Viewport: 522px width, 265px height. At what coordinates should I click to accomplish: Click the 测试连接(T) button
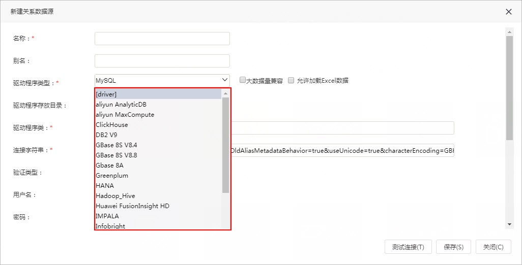pos(408,247)
